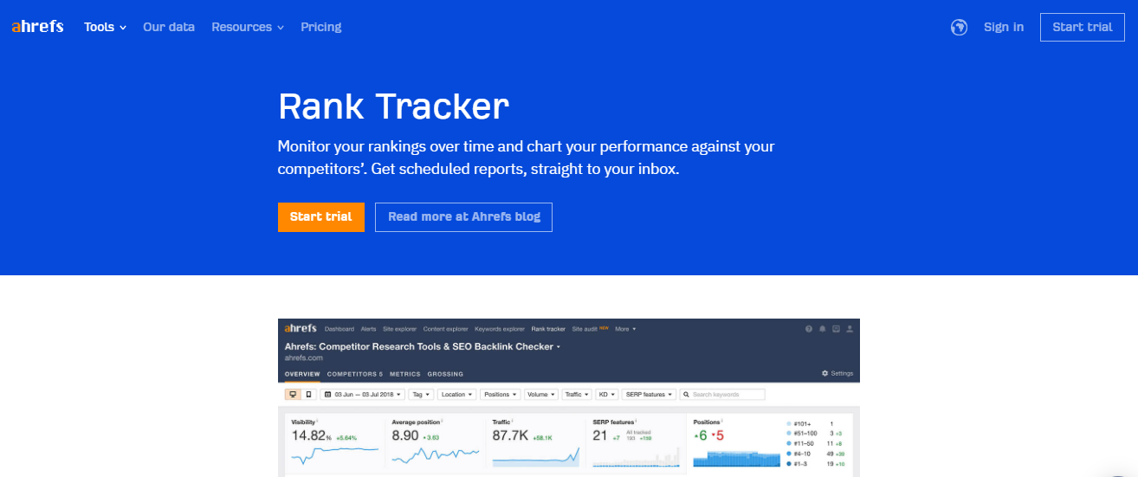Click the messages icon beside the bell
The image size is (1138, 477).
pos(836,329)
